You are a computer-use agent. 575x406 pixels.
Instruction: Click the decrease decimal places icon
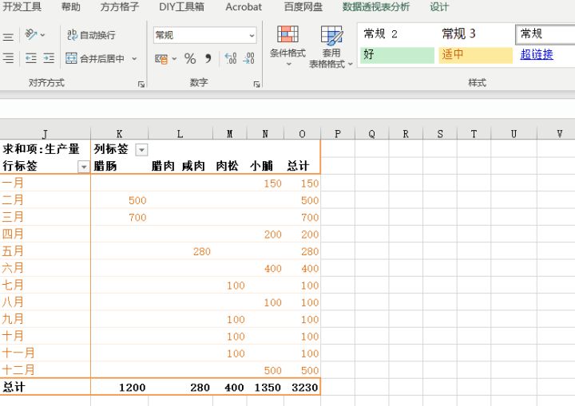pyautogui.click(x=249, y=58)
